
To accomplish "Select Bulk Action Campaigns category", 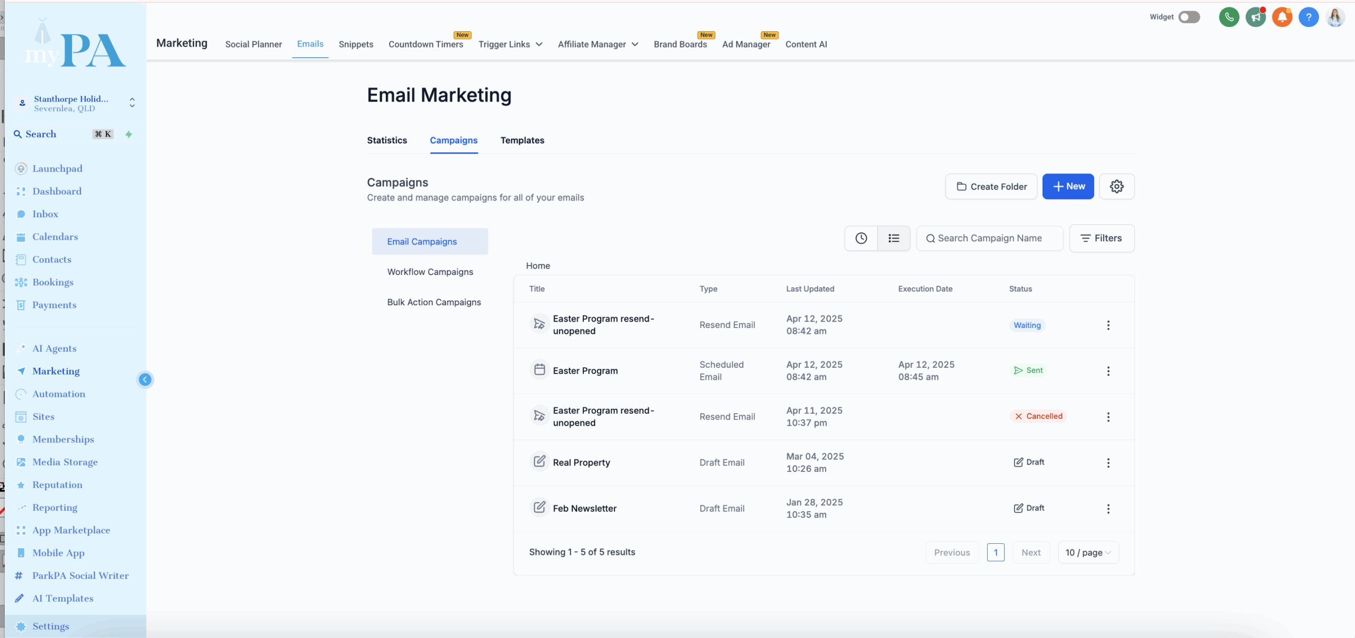I will pyautogui.click(x=434, y=302).
